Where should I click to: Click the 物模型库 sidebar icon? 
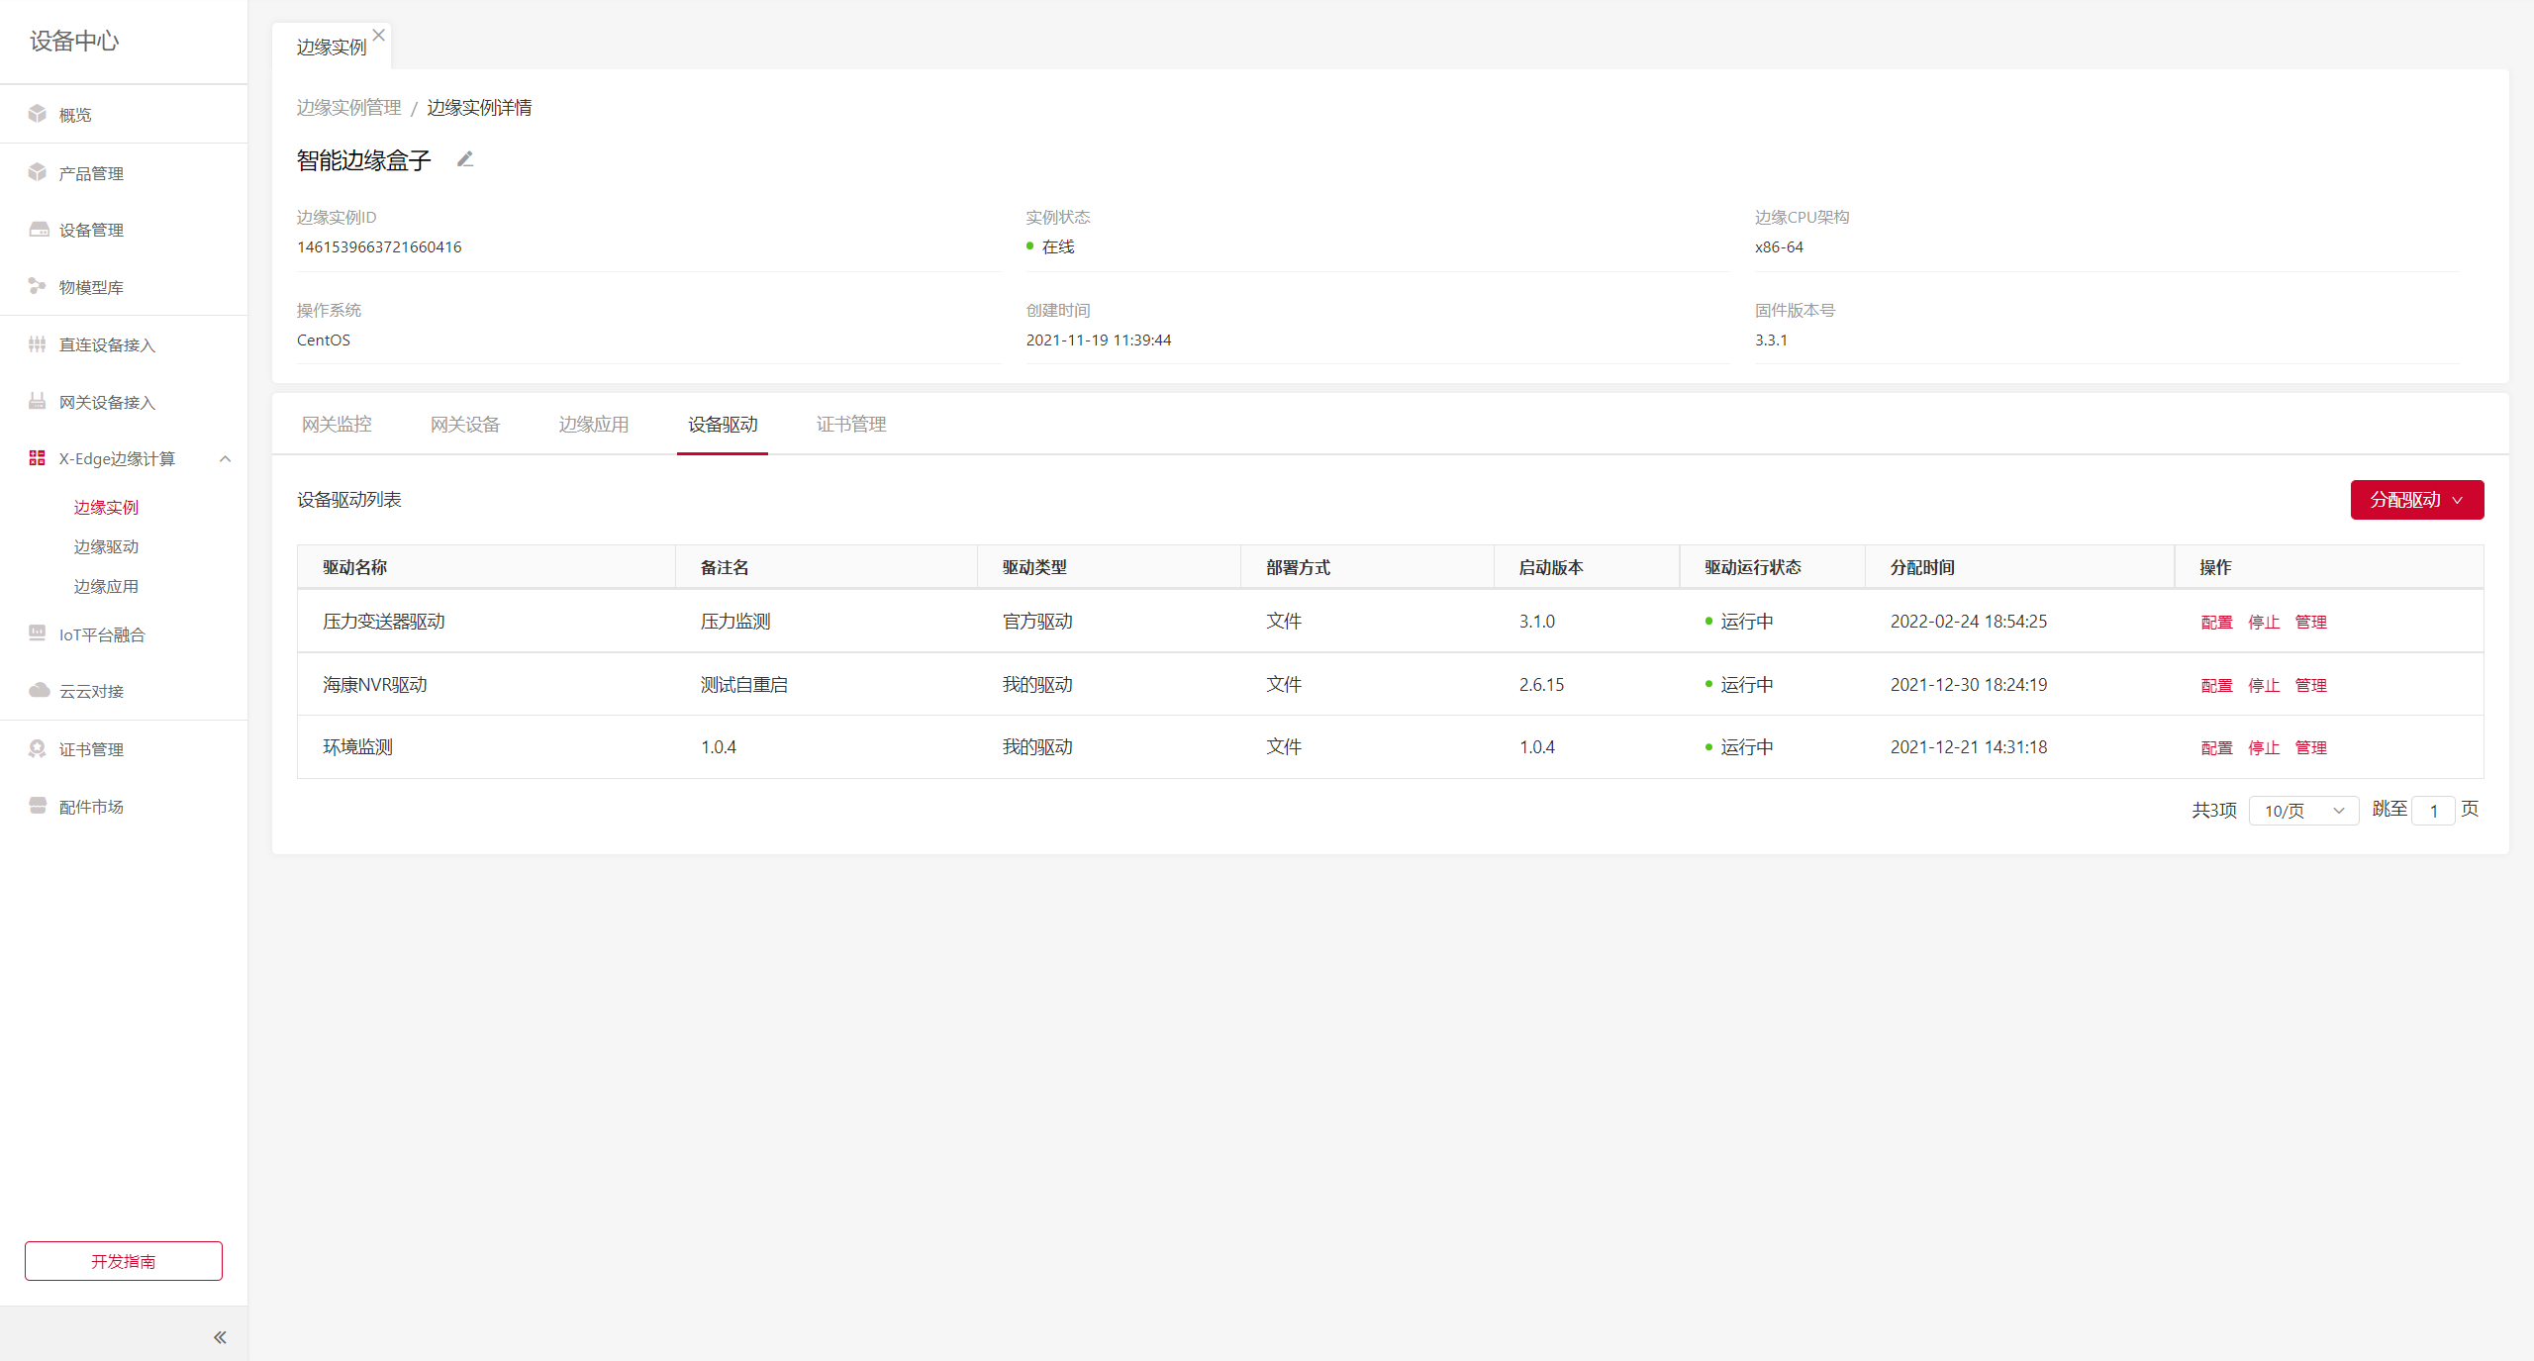click(x=38, y=286)
